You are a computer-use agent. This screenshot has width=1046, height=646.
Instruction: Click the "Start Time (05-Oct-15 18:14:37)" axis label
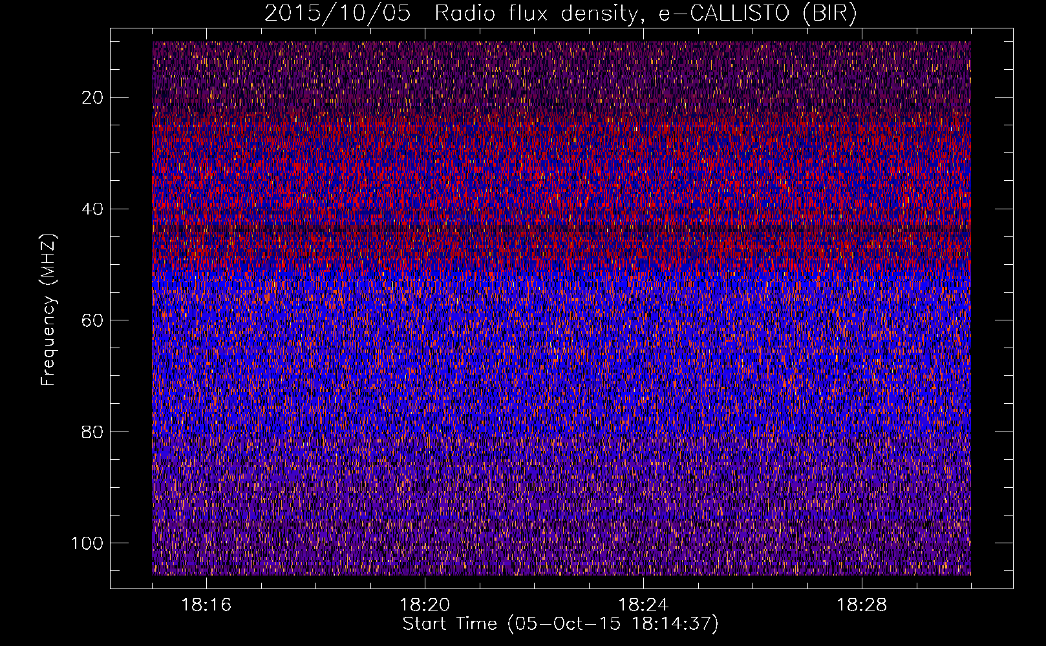(x=560, y=624)
